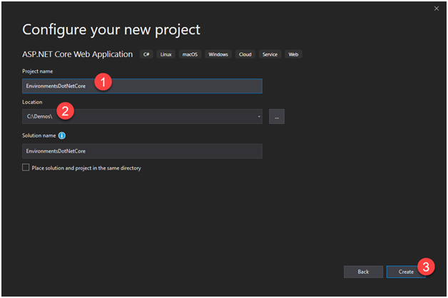
Task: Click the info icon beside Solution name
Action: (x=62, y=135)
